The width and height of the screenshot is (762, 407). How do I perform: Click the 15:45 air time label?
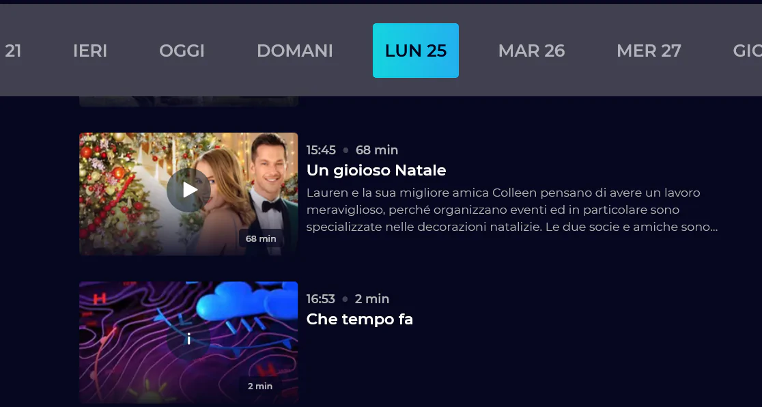(321, 150)
